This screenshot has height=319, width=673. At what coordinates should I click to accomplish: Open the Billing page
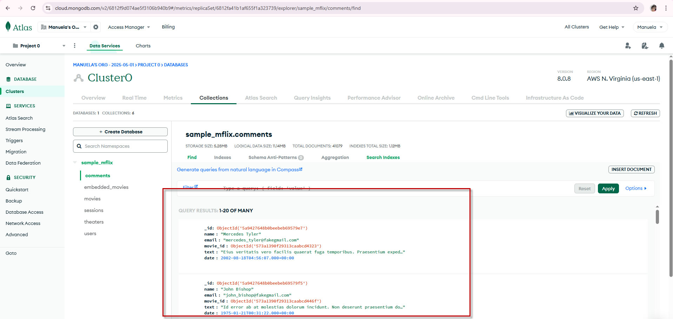[x=168, y=27]
